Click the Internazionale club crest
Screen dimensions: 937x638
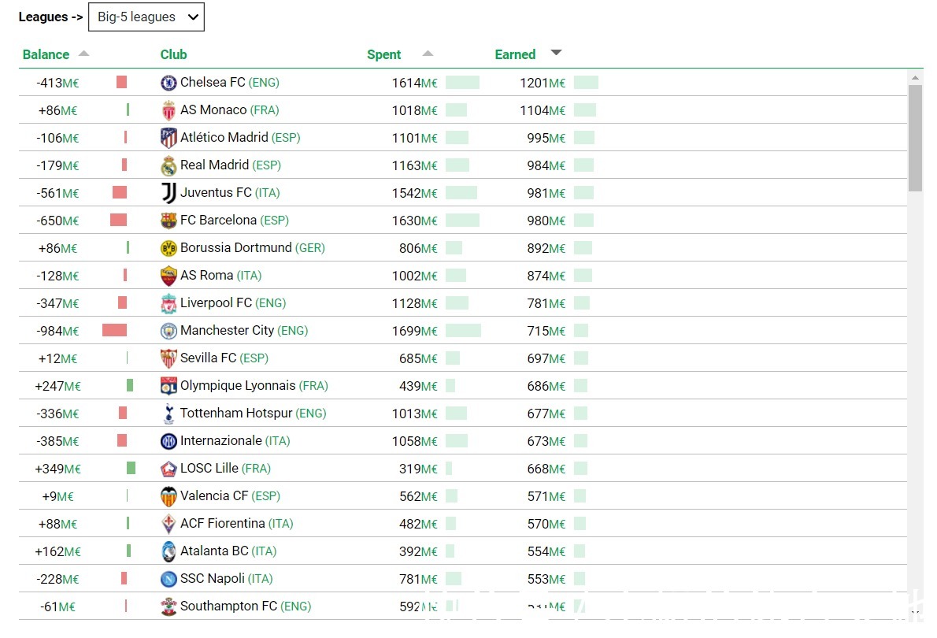pyautogui.click(x=169, y=440)
